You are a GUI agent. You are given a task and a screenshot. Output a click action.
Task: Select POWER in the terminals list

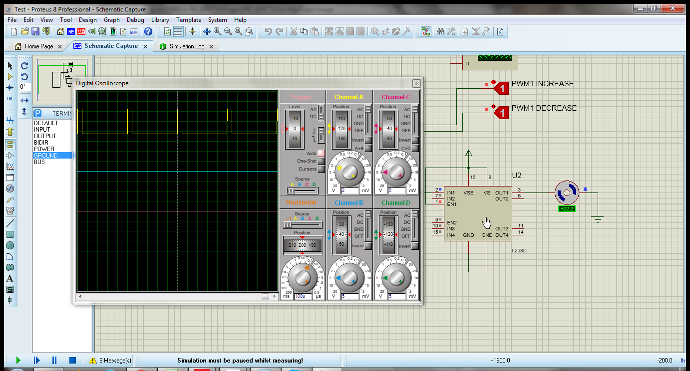click(x=44, y=149)
